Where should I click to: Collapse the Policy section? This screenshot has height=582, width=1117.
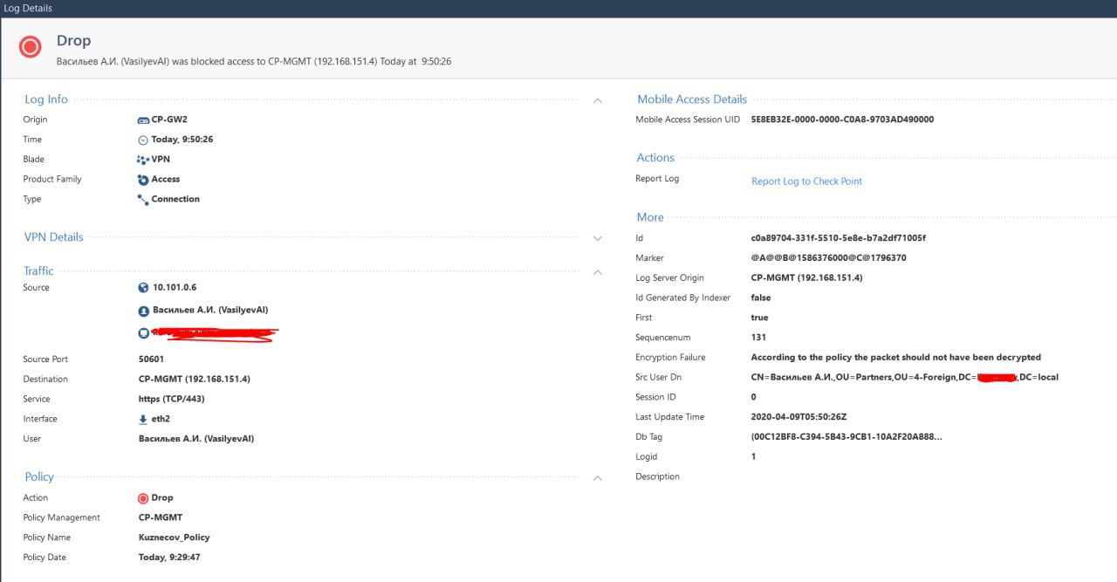click(x=598, y=478)
